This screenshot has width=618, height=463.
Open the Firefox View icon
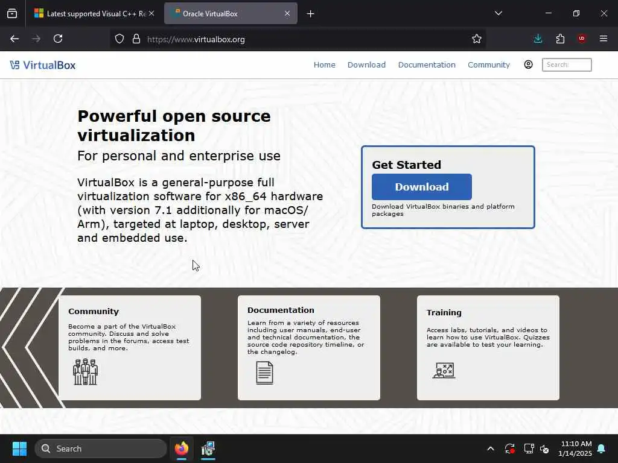[12, 13]
